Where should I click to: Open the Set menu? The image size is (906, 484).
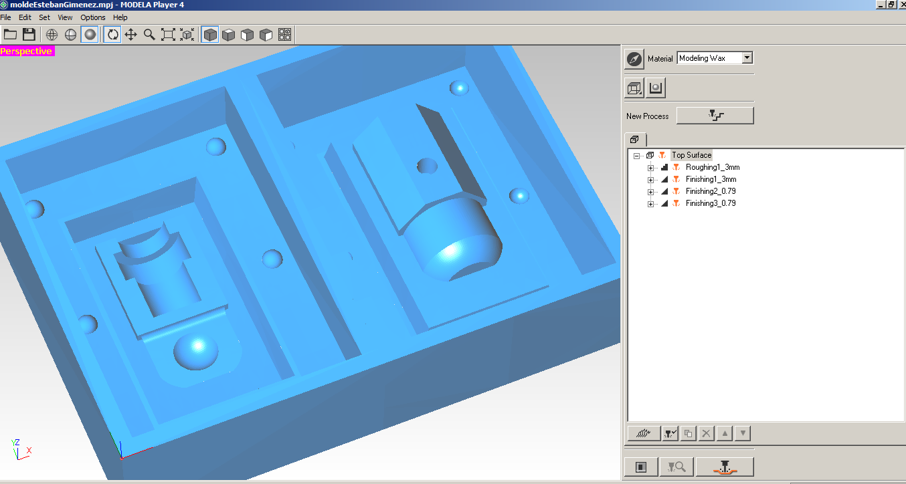coord(44,17)
